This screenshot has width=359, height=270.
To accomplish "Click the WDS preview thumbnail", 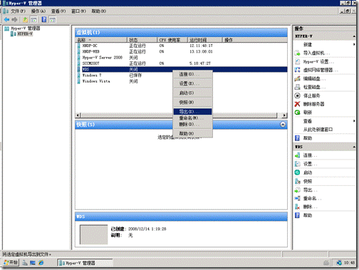I will [x=93, y=234].
